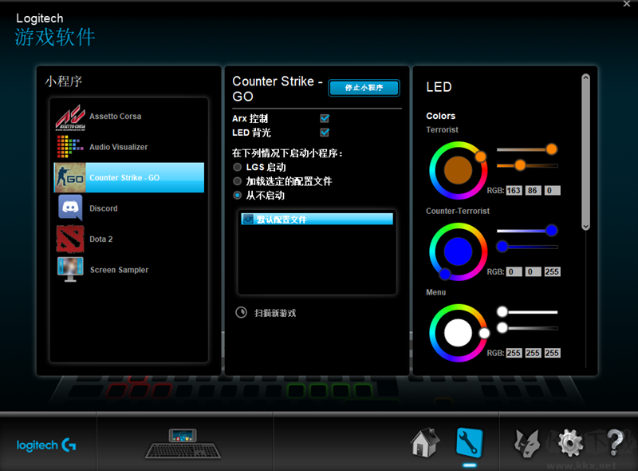The height and width of the screenshot is (471, 638).
Task: Open the settings gear in bottom toolbar
Action: 569,442
